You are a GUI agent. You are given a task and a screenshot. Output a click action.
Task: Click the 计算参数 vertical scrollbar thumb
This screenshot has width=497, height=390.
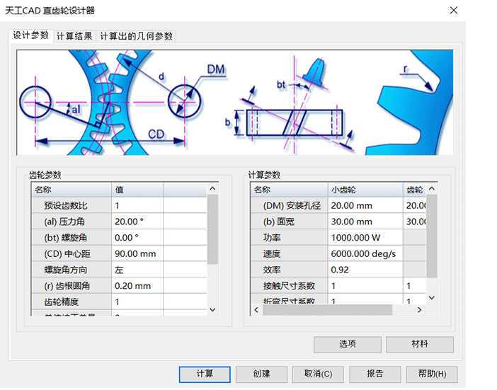431,236
